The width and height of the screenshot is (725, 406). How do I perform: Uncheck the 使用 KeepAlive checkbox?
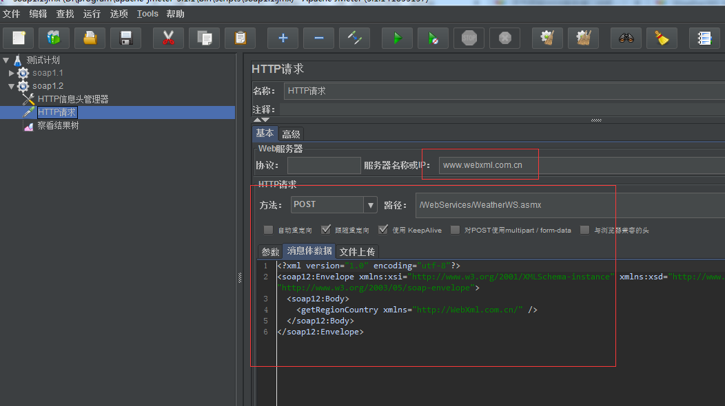coord(383,230)
